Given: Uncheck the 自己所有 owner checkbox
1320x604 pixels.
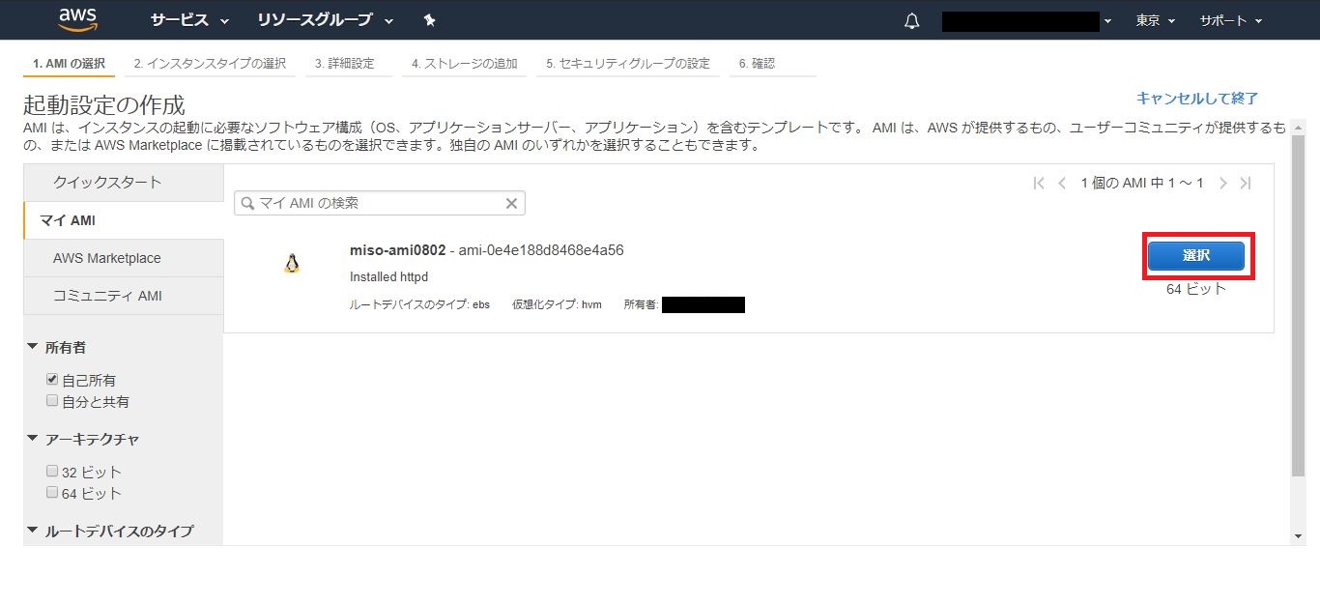Looking at the screenshot, I should point(53,380).
